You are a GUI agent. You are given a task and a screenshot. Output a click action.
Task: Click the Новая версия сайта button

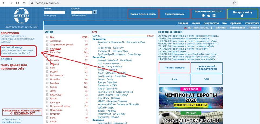click(x=143, y=14)
